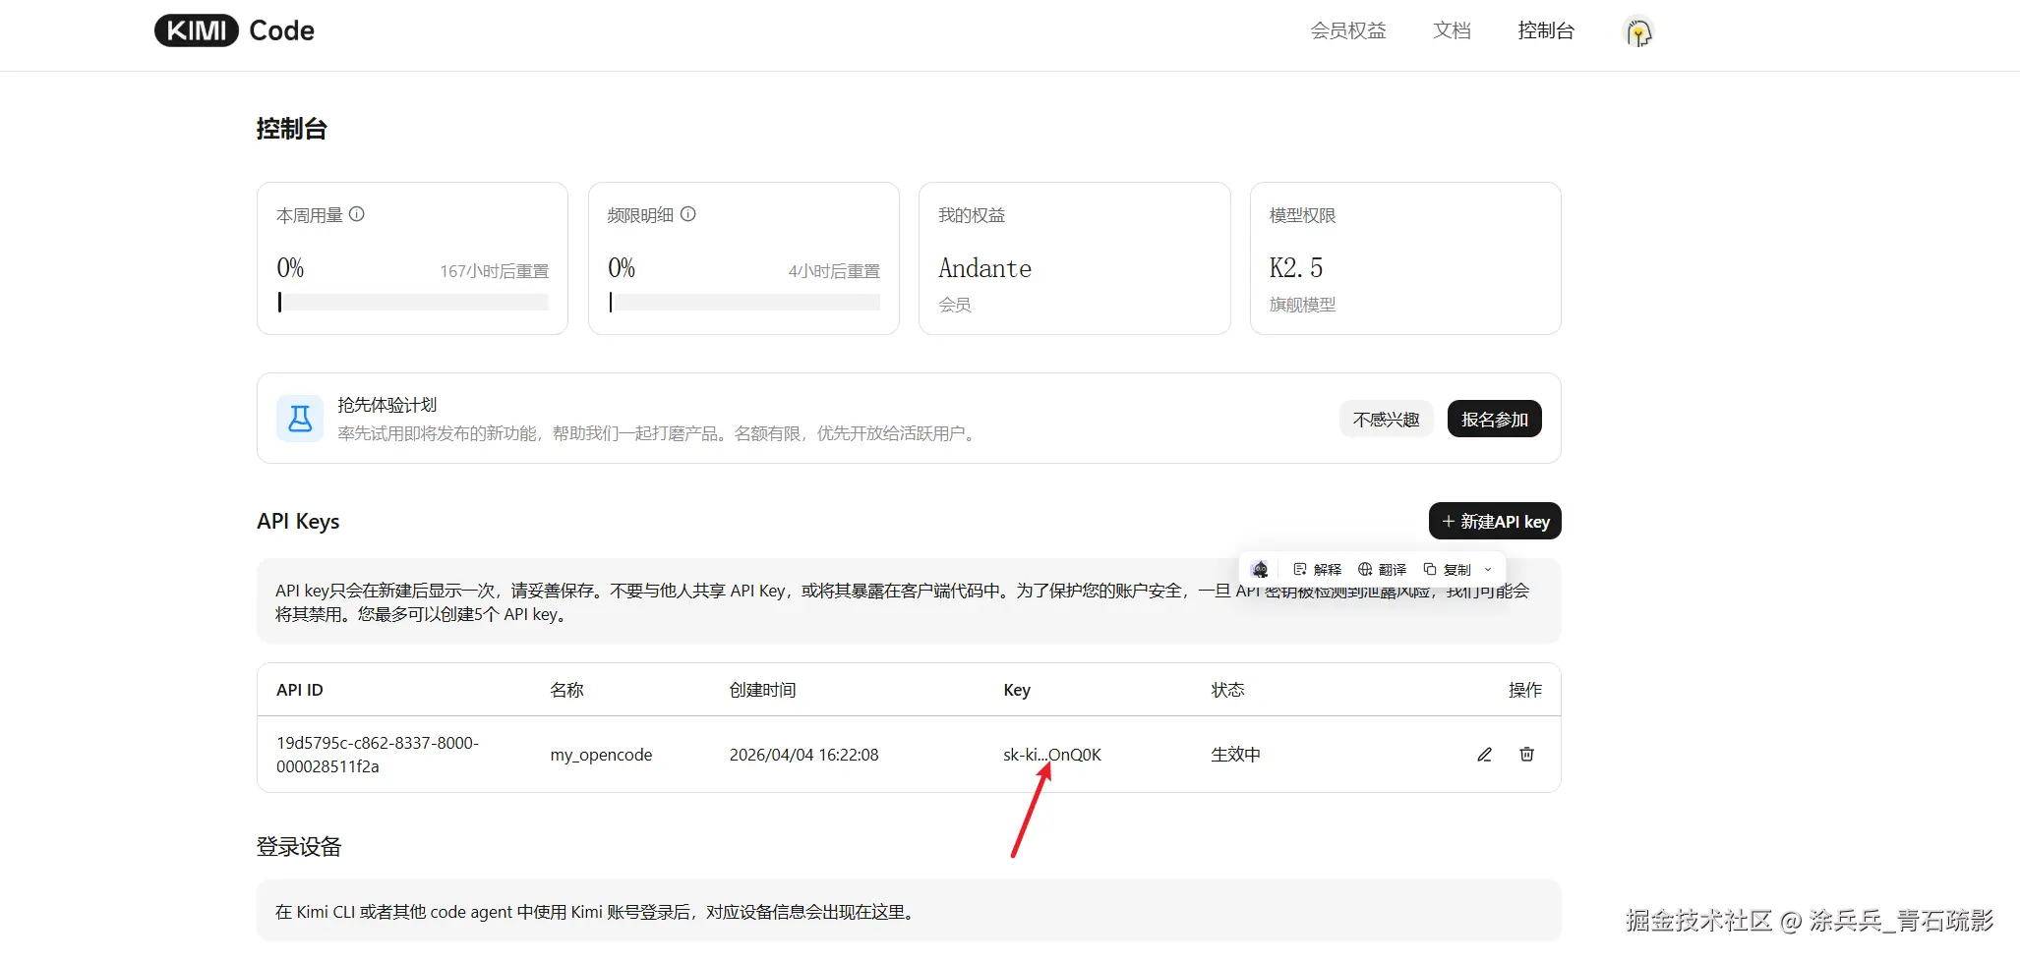Click the KIMI Code logo
The image size is (2020, 960).
tap(234, 30)
